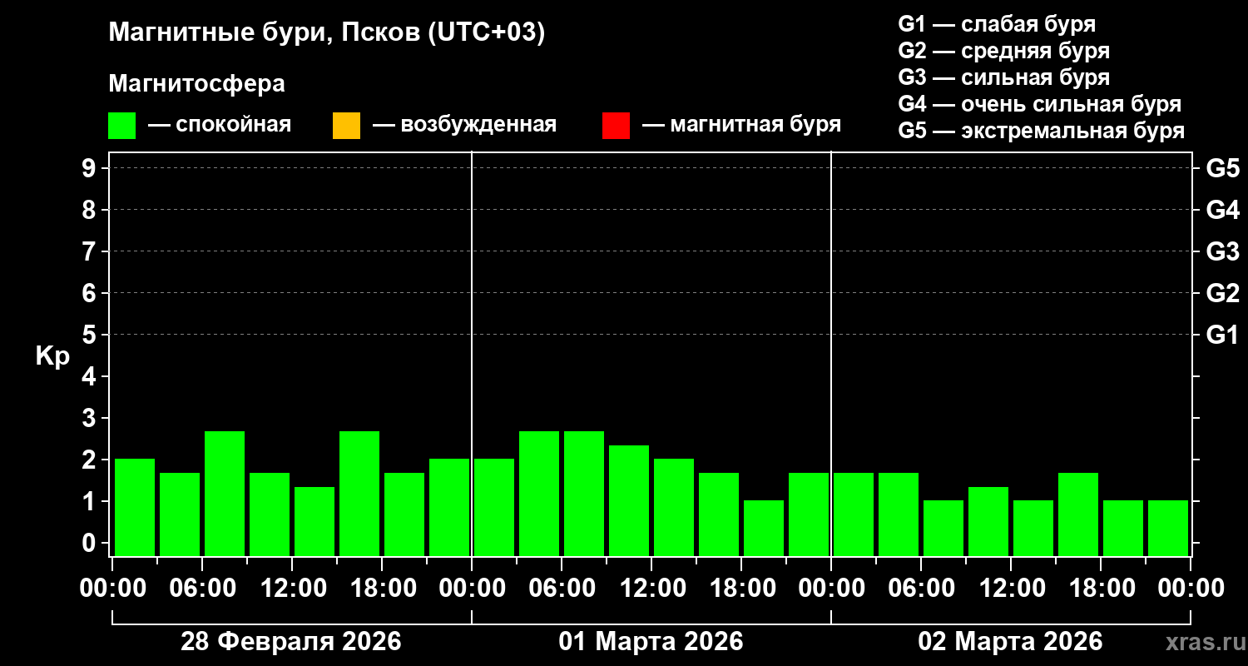Image resolution: width=1248 pixels, height=666 pixels.
Task: Click the 18:00 tick label for 02 Марта
Action: pyautogui.click(x=1101, y=589)
